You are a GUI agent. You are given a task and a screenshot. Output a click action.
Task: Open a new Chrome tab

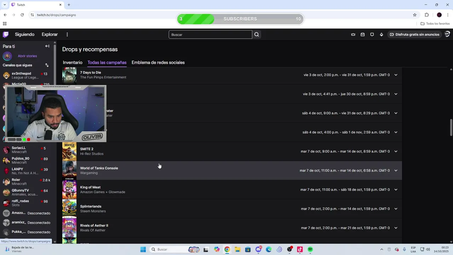(x=69, y=5)
